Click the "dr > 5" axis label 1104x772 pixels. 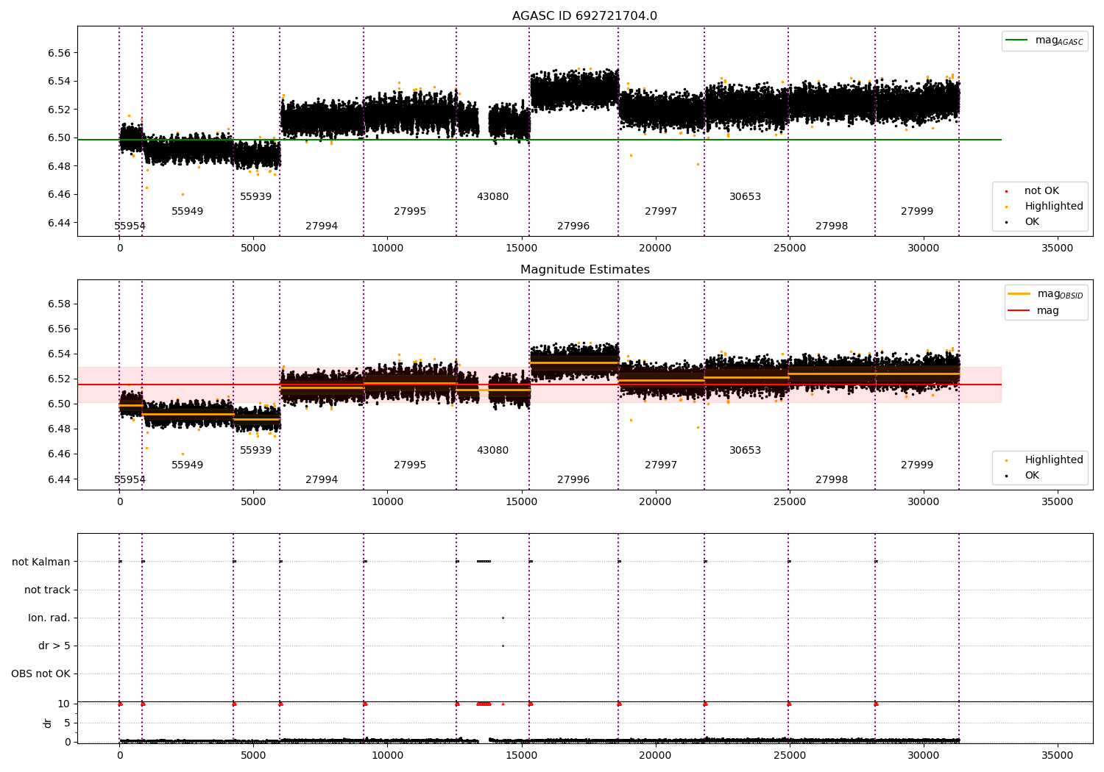pyautogui.click(x=54, y=646)
